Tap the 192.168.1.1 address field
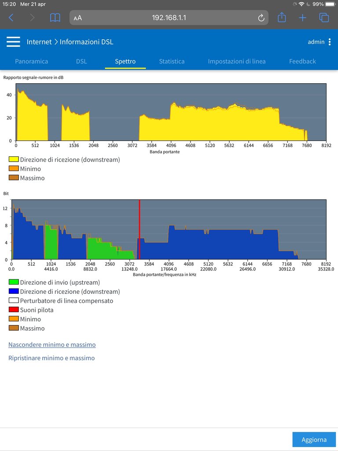Screen dimensions: 338x451 point(169,18)
